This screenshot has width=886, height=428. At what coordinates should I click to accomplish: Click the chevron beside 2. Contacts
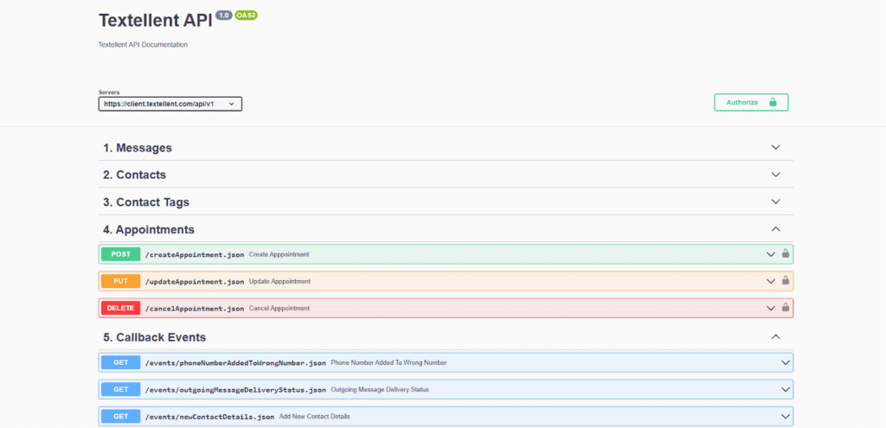776,175
